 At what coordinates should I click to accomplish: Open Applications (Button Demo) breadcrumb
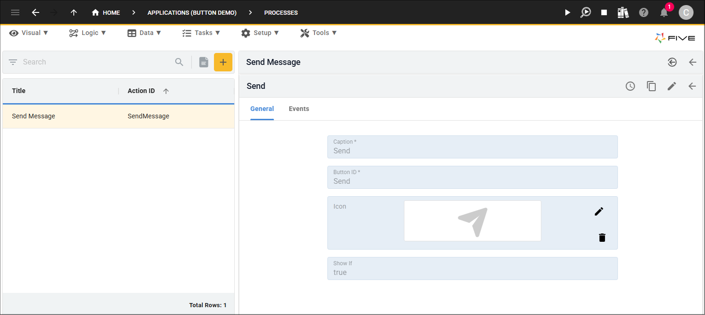click(x=192, y=12)
